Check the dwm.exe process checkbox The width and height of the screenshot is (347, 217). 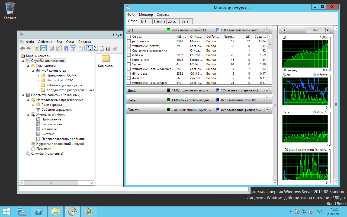129,78
